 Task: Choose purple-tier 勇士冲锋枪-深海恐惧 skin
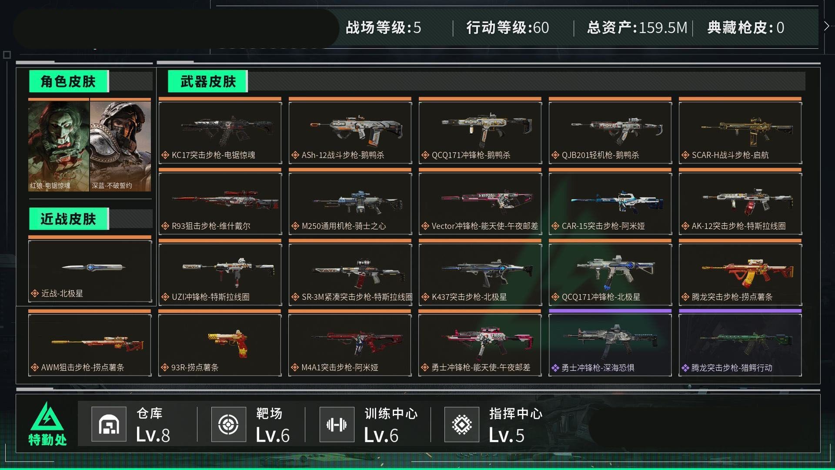(610, 343)
